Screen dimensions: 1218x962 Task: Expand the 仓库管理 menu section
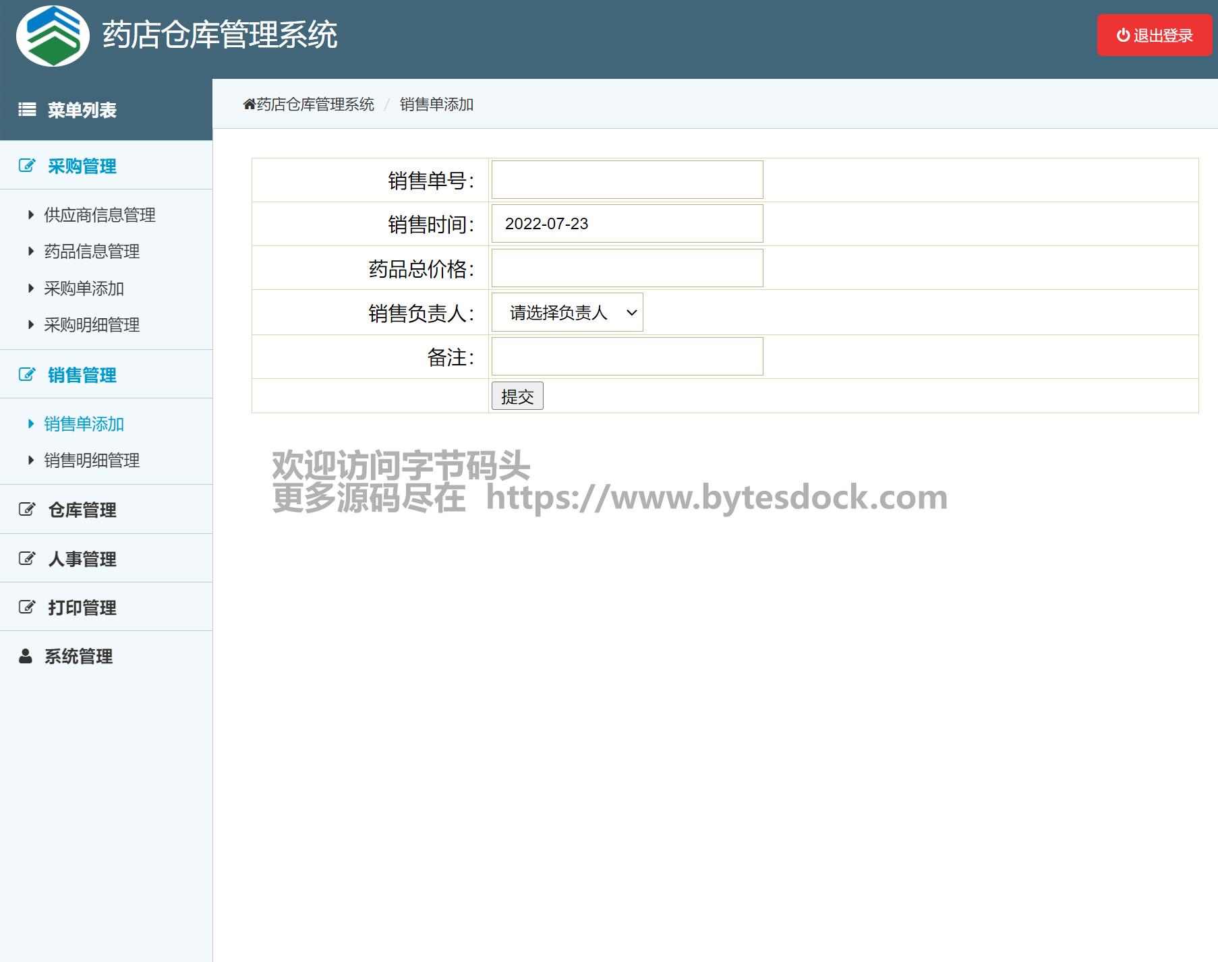82,510
